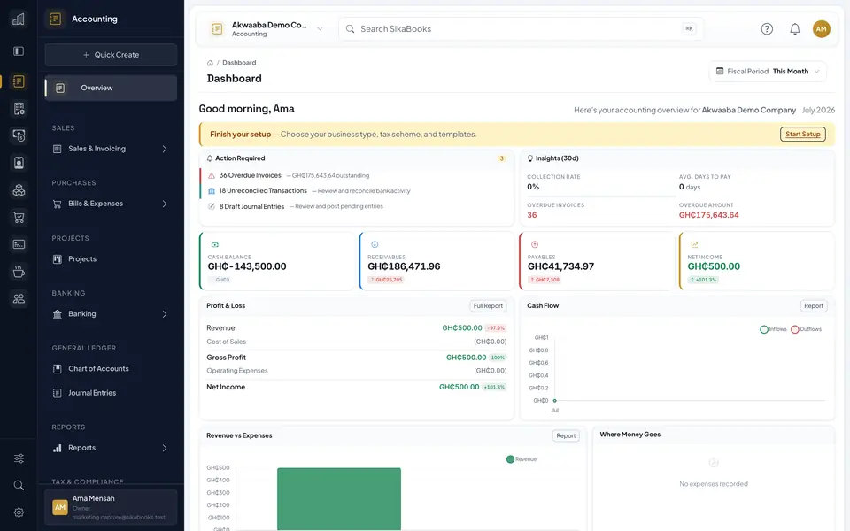Open the Profit & Loss Full Report
This screenshot has width=850, height=531.
click(488, 306)
